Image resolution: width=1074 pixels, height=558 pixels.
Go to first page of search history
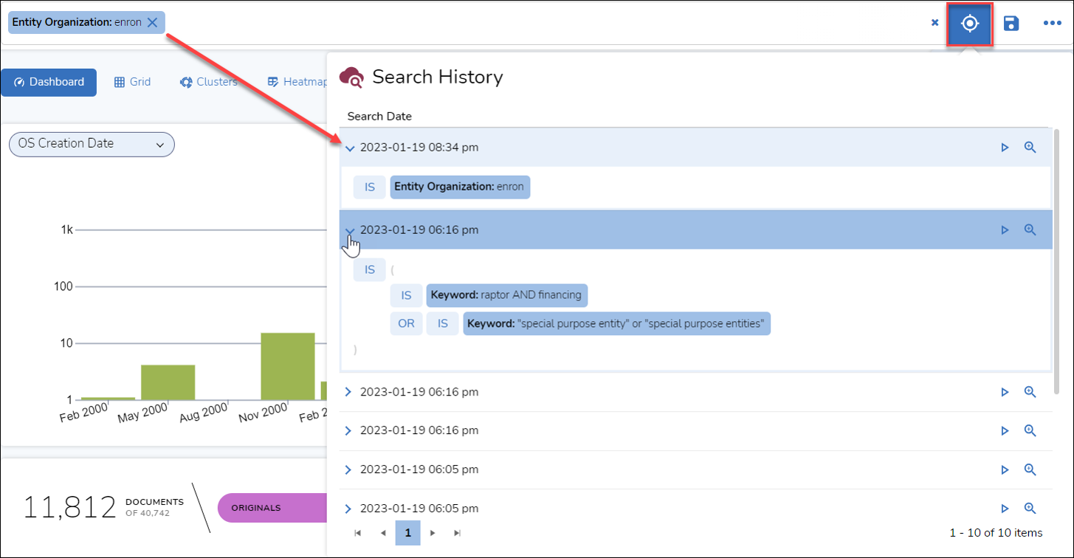click(358, 533)
